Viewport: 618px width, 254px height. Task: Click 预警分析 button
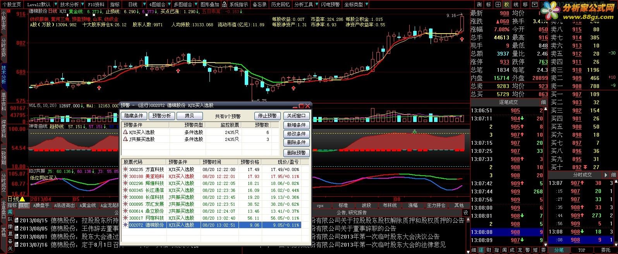pyautogui.click(x=161, y=116)
